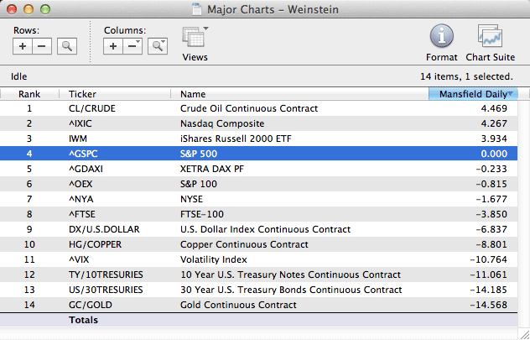Click the Rows search magnifier button

66,46
